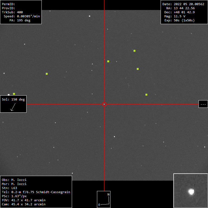
Task: Click the 'Sol: 150 deg' text label
Action: [x=13, y=99]
